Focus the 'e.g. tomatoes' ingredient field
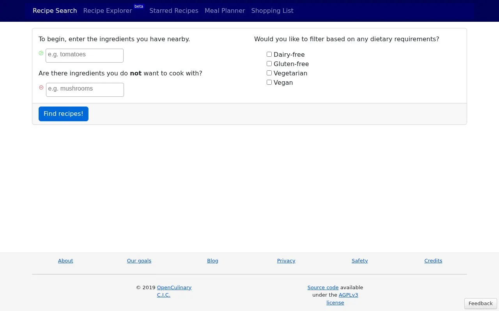This screenshot has height=311, width=499. pyautogui.click(x=85, y=56)
